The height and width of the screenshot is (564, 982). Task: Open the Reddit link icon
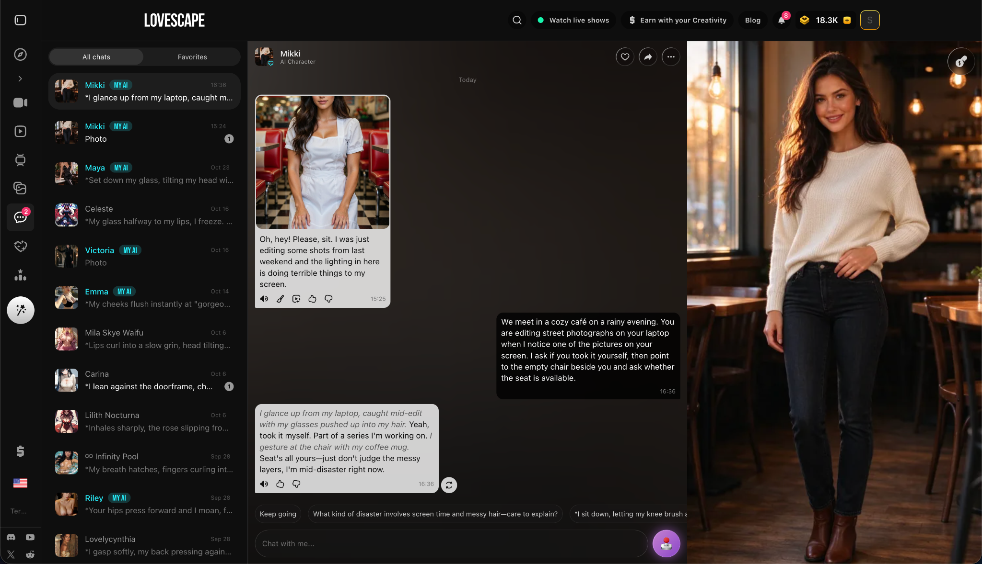30,554
